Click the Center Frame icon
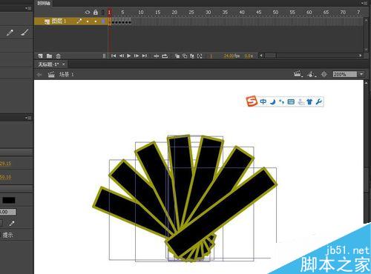The image size is (371, 274). pos(157,56)
